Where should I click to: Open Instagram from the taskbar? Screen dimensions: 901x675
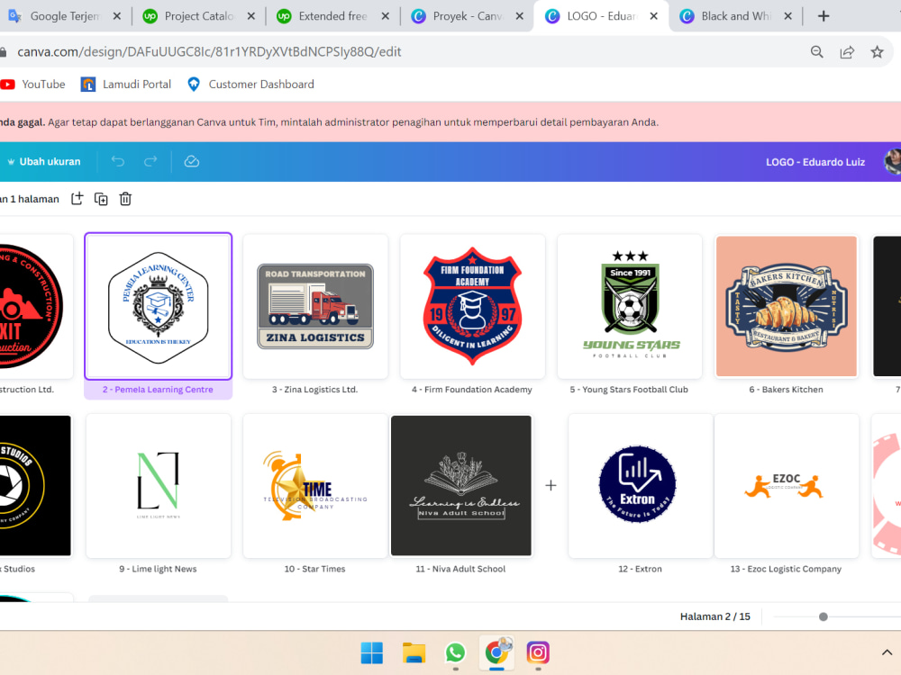point(538,653)
